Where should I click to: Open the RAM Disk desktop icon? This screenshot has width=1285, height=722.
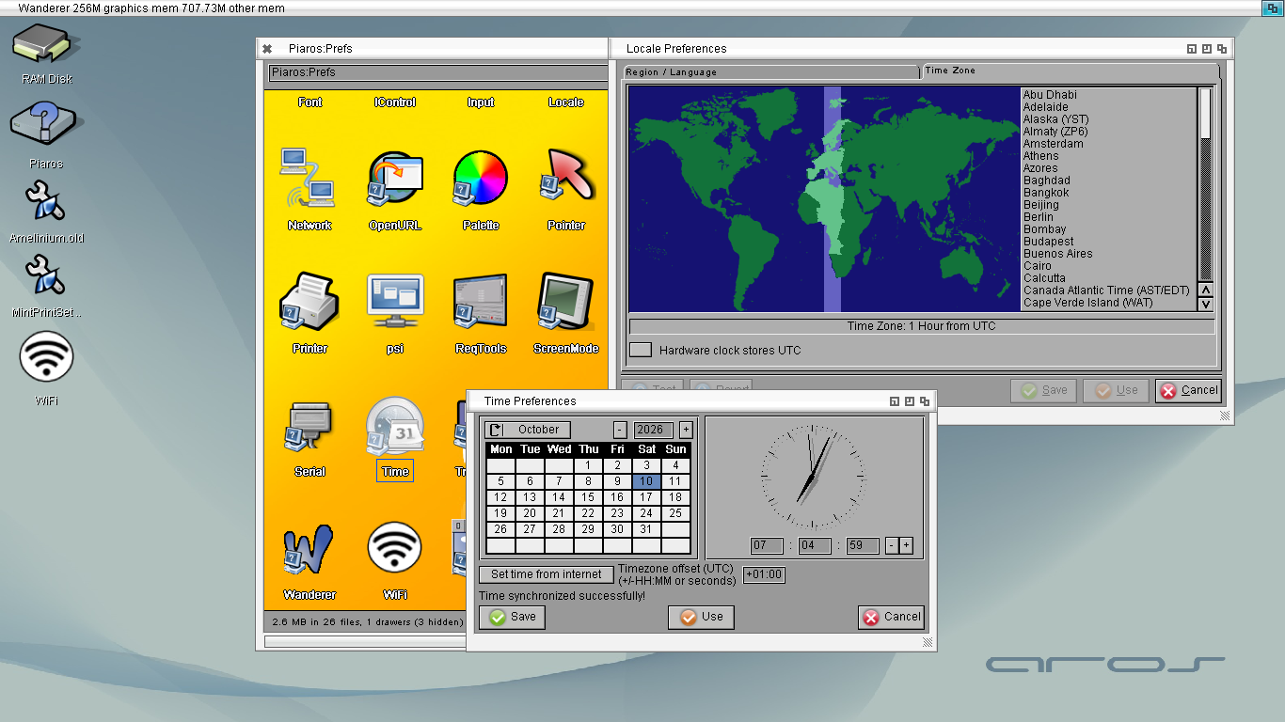(x=45, y=45)
